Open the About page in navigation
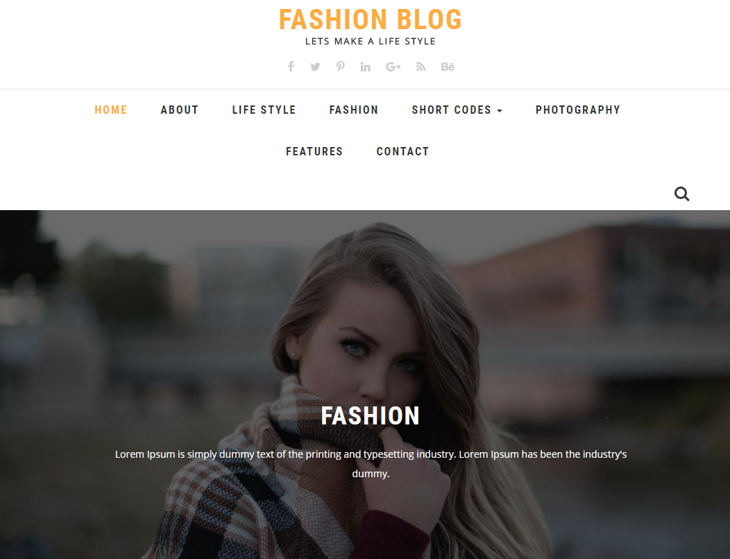This screenshot has width=730, height=559. [180, 110]
